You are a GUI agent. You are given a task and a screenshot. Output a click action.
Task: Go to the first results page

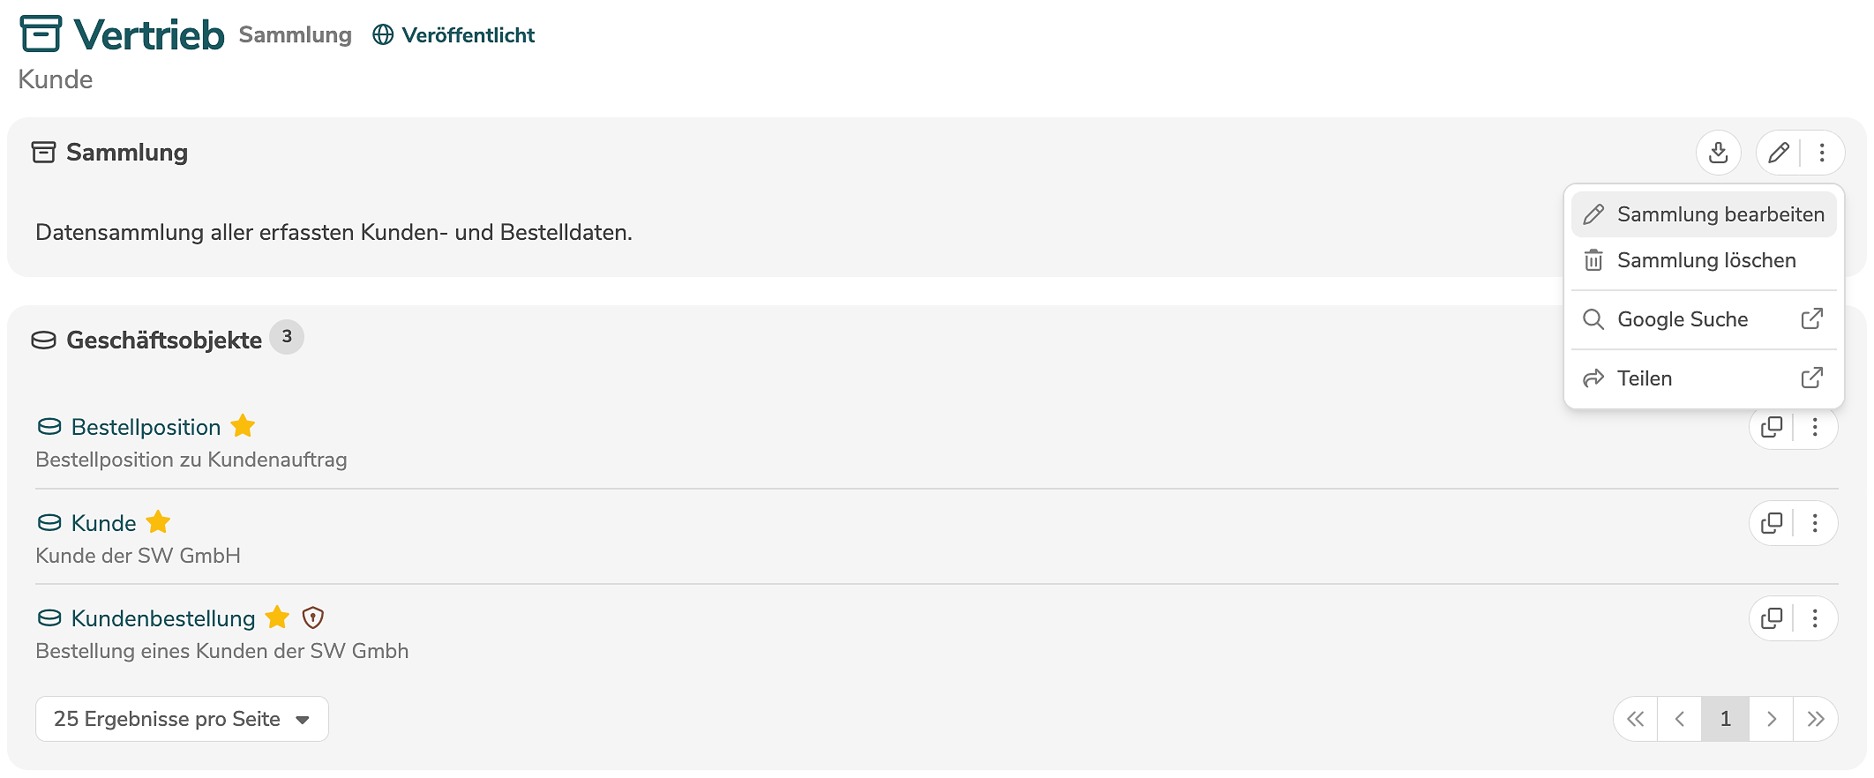coord(1636,719)
